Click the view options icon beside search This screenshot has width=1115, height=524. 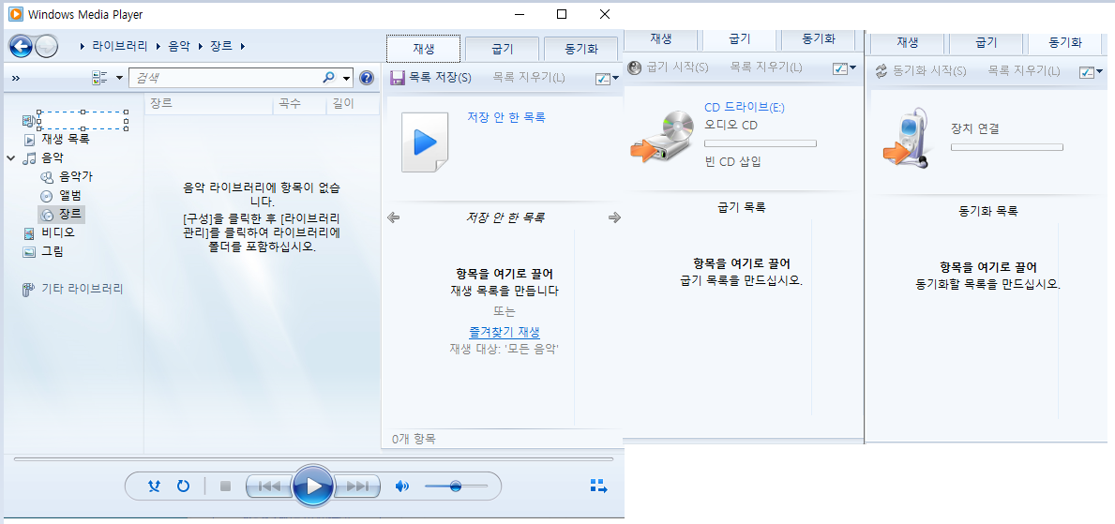pyautogui.click(x=99, y=78)
